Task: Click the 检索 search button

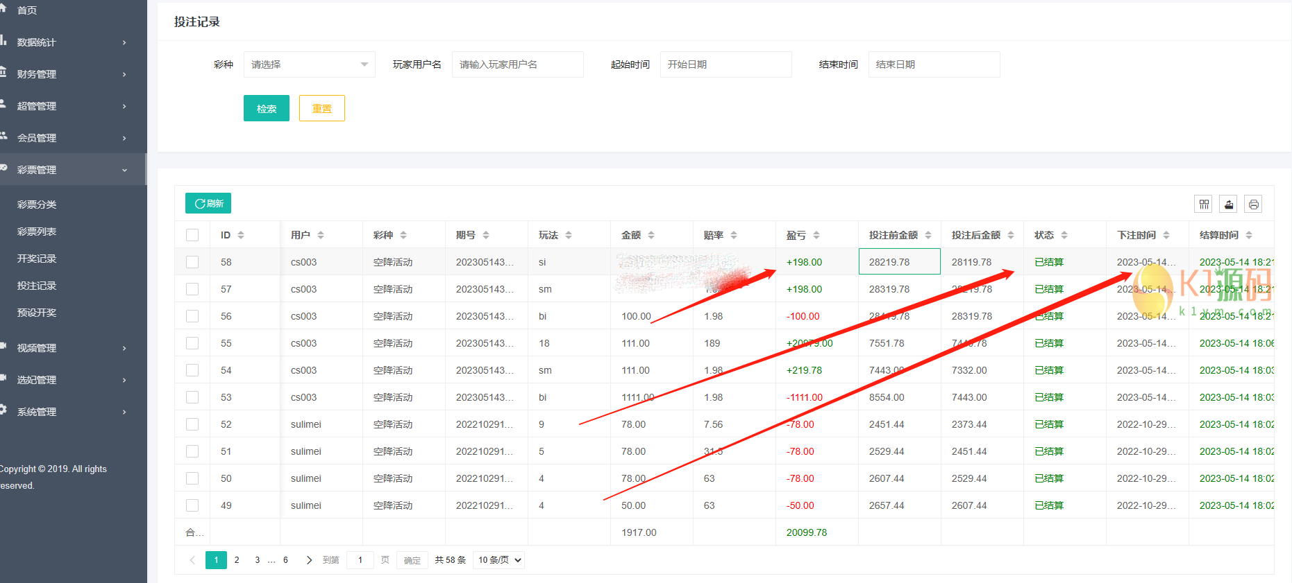Action: point(266,108)
